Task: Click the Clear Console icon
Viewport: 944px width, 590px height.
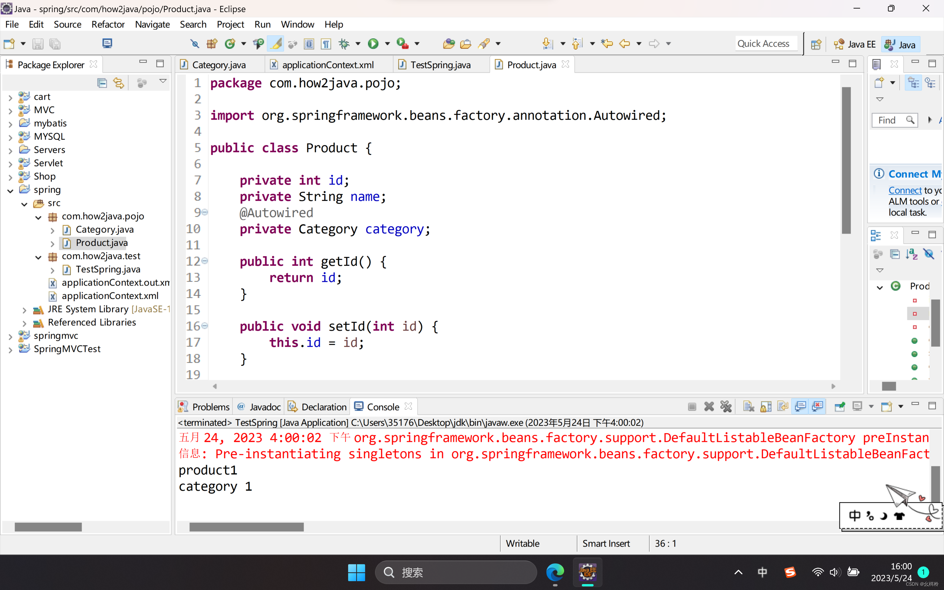Action: [x=748, y=406]
